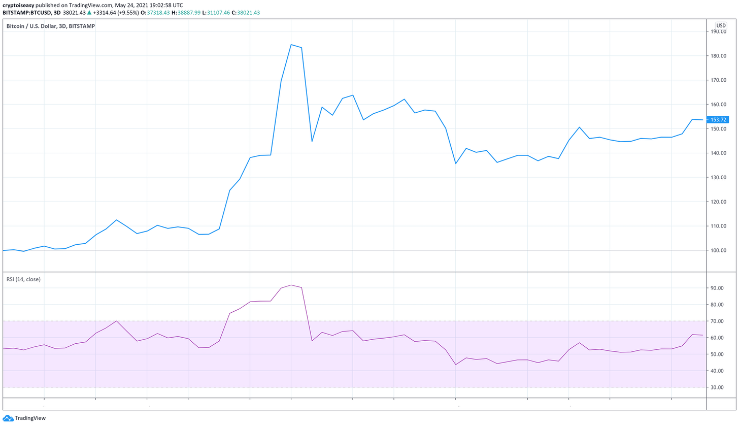This screenshot has height=426, width=739.
Task: Click the peak of the purple RSI line
Action: 291,285
